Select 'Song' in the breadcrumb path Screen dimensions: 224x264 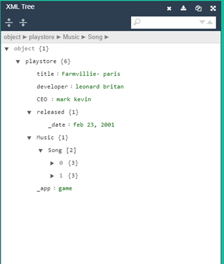pos(95,37)
